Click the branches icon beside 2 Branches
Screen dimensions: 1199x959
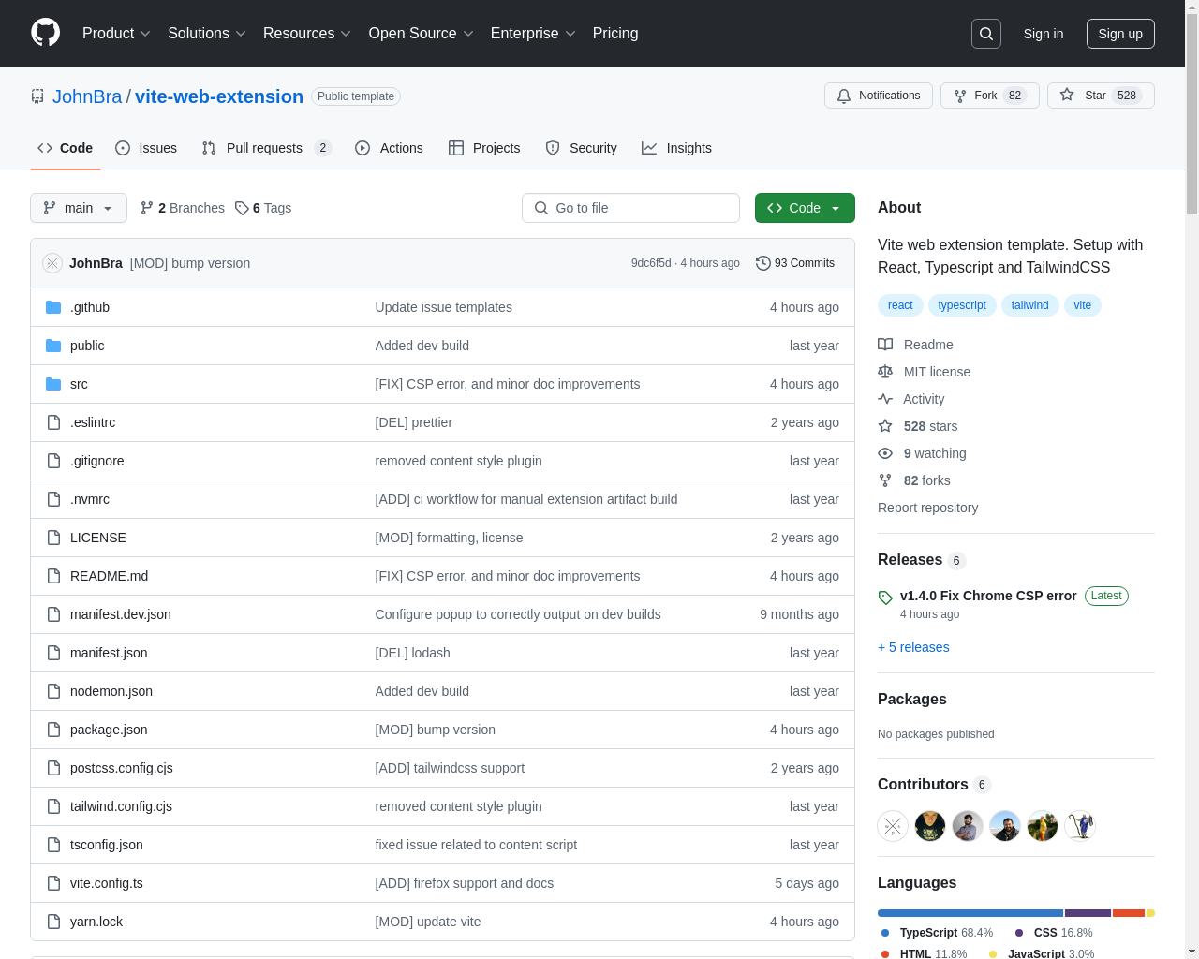click(x=147, y=208)
